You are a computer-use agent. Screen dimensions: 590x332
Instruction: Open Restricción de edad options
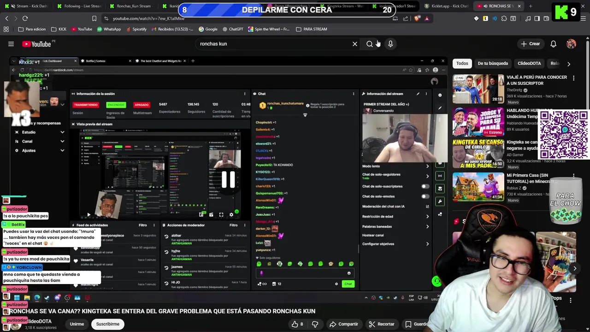point(427,216)
